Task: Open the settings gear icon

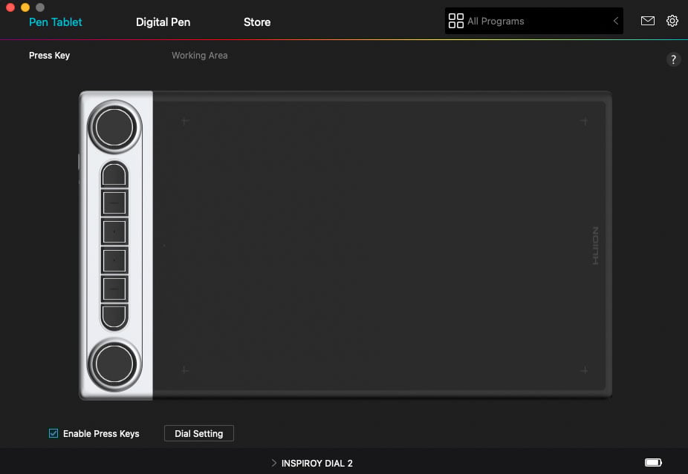Action: (672, 21)
